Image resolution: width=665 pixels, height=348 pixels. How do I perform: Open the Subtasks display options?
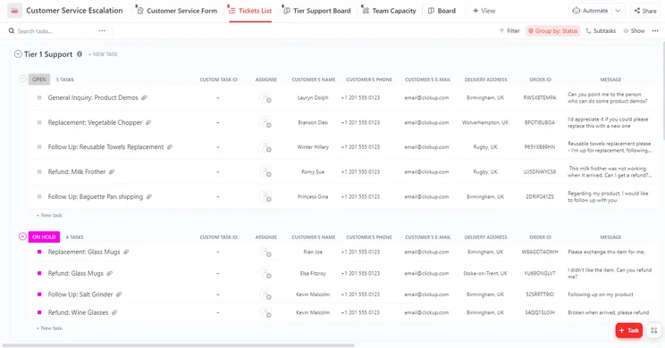pyautogui.click(x=601, y=31)
